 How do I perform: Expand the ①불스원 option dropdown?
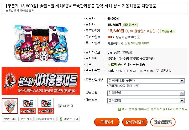click(x=146, y=93)
